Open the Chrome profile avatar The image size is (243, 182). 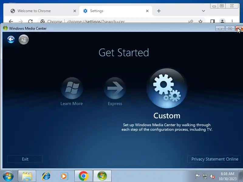pos(222,21)
